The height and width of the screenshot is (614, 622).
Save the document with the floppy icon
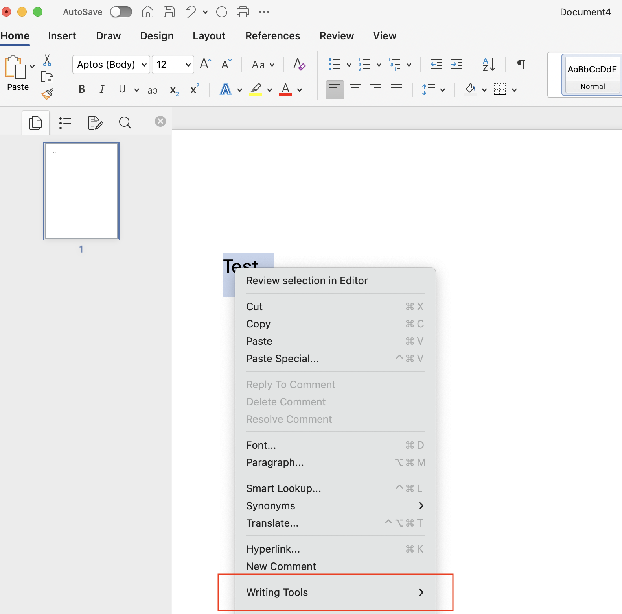pyautogui.click(x=169, y=12)
